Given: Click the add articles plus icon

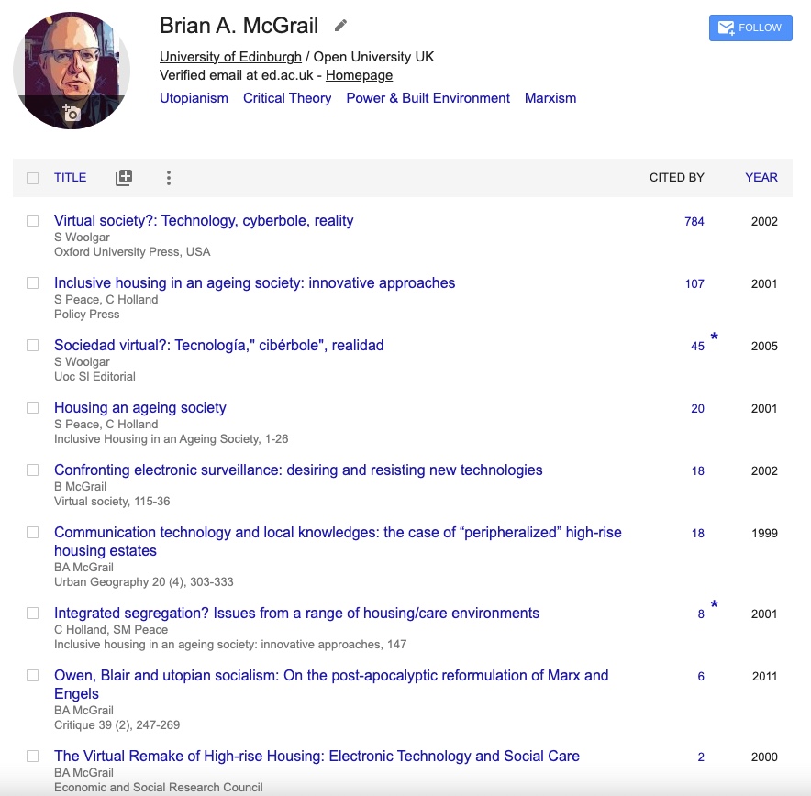Looking at the screenshot, I should pyautogui.click(x=124, y=178).
